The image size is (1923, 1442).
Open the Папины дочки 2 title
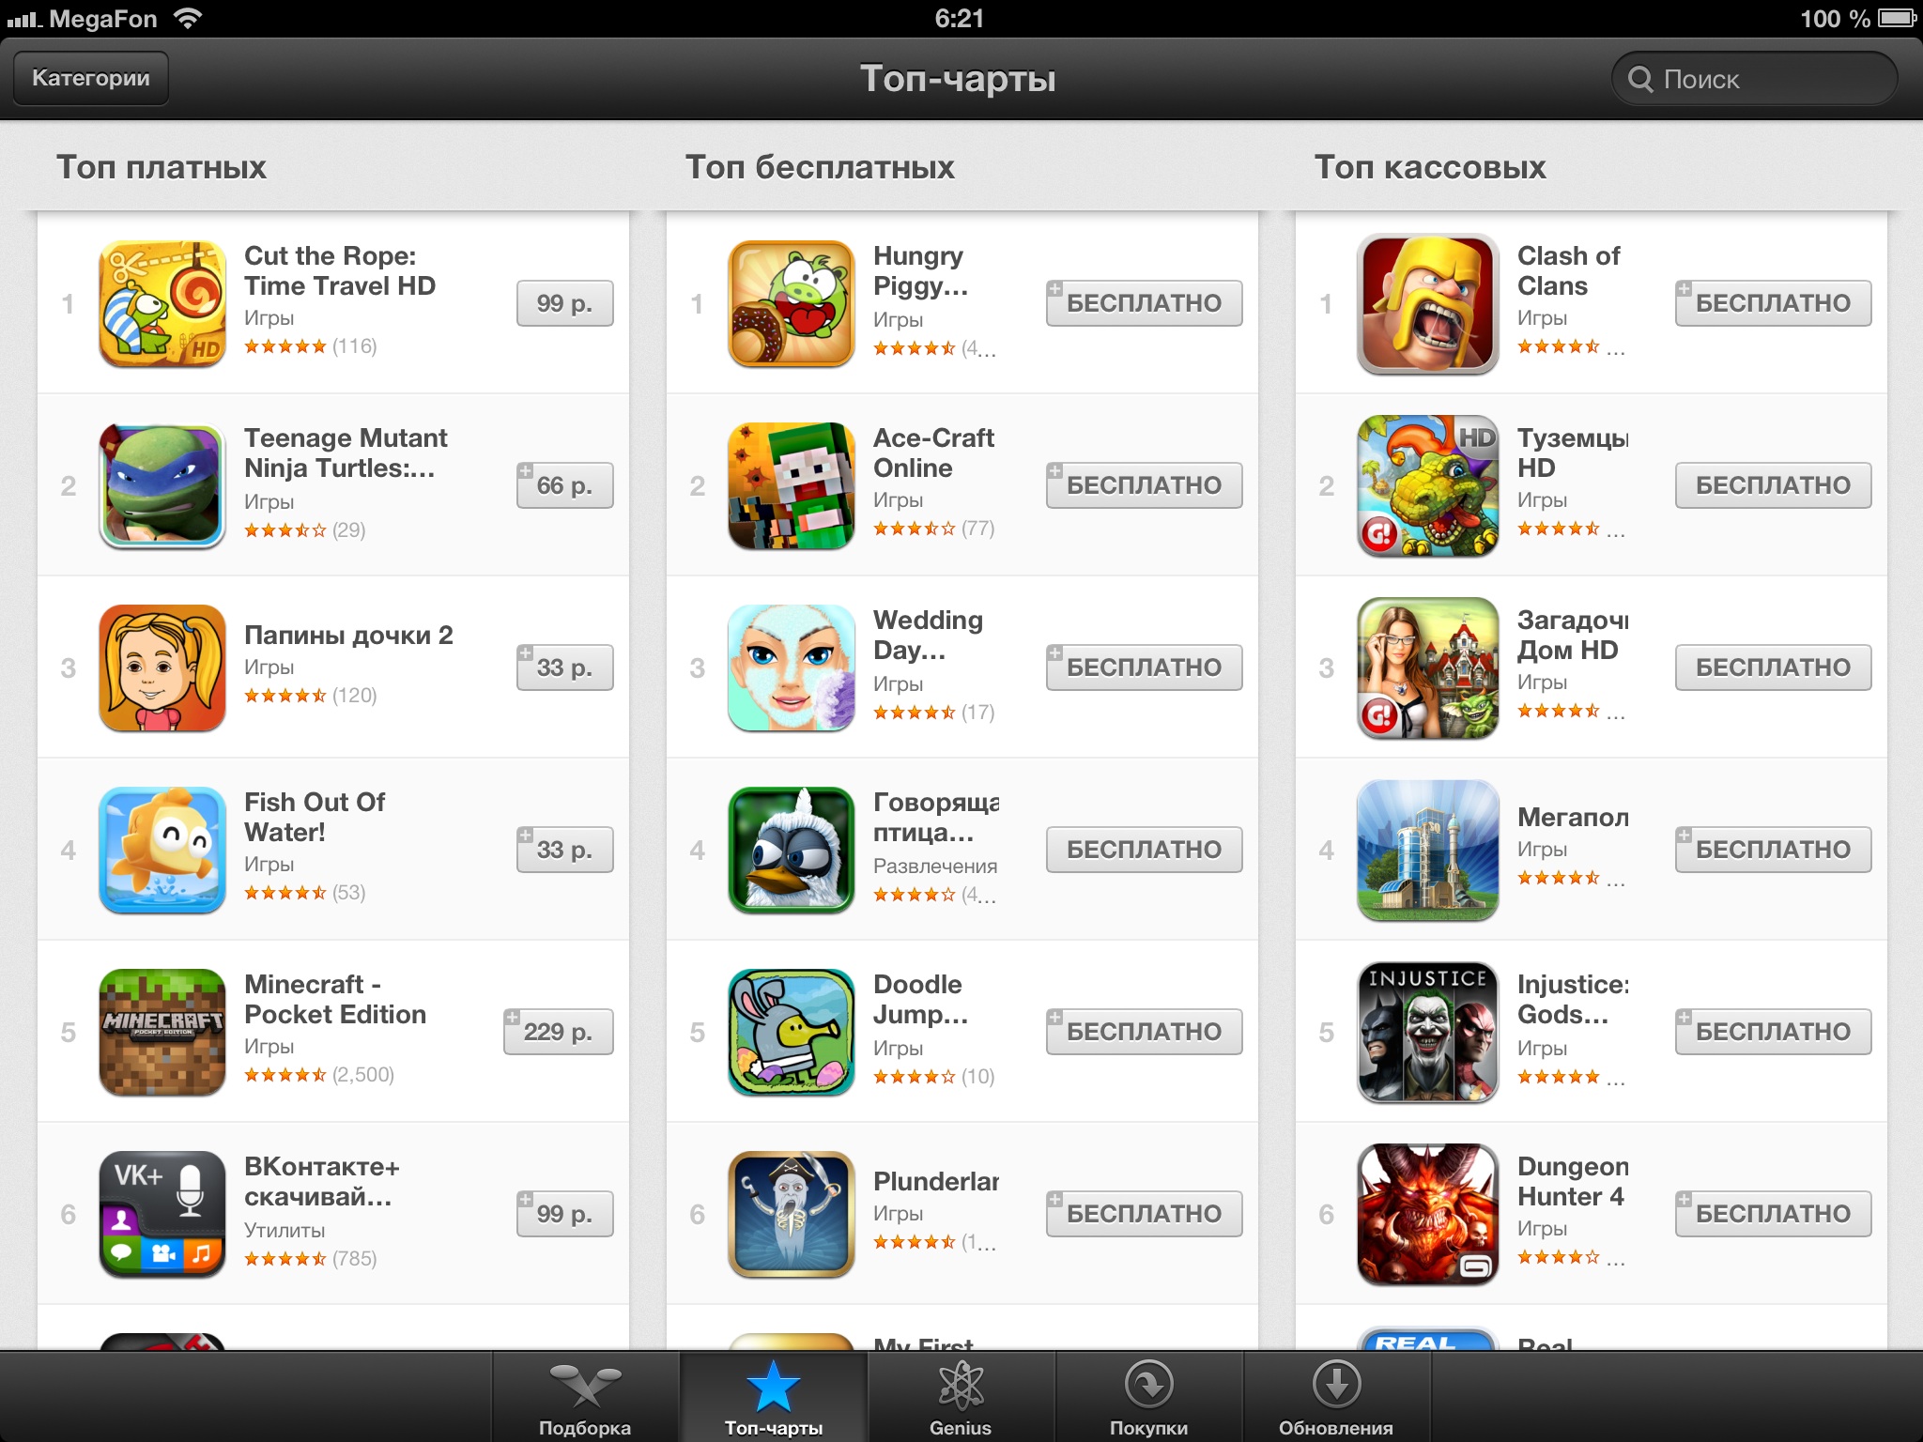348,636
